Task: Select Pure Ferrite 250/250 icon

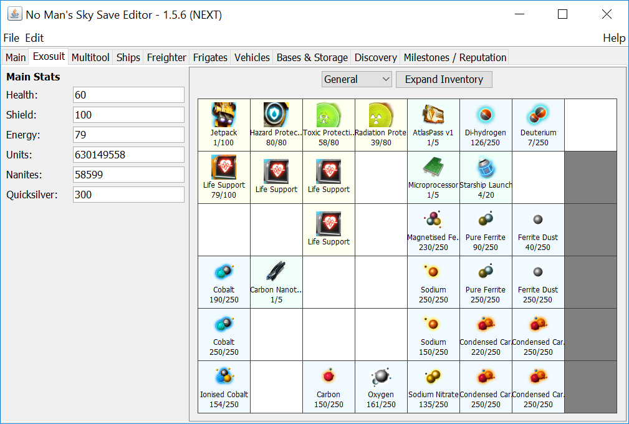Action: click(x=486, y=272)
